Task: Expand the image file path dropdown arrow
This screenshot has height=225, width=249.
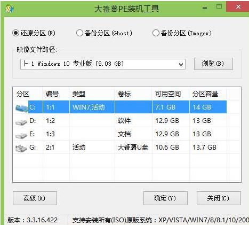Action: tap(181, 65)
